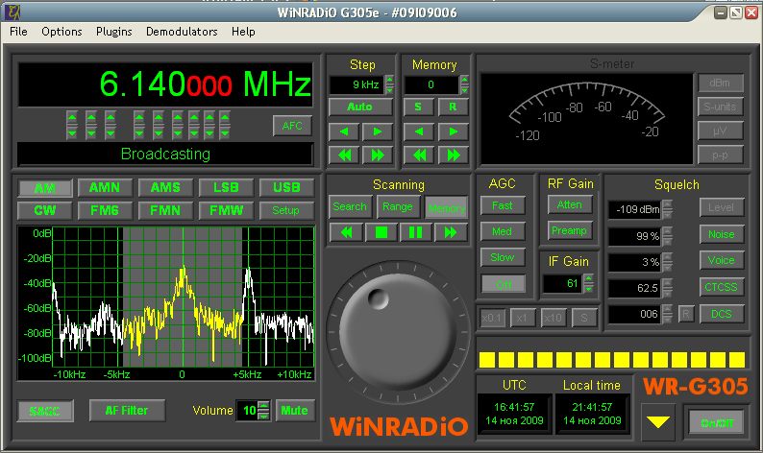This screenshot has width=763, height=453.
Task: Jump back memories with double-left arrow
Action: coord(418,155)
